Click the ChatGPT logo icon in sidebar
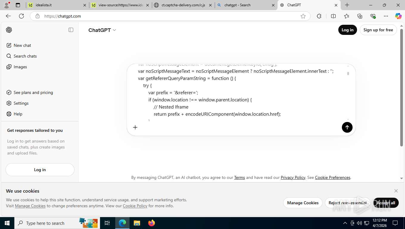This screenshot has height=229, width=405. pos(9,30)
